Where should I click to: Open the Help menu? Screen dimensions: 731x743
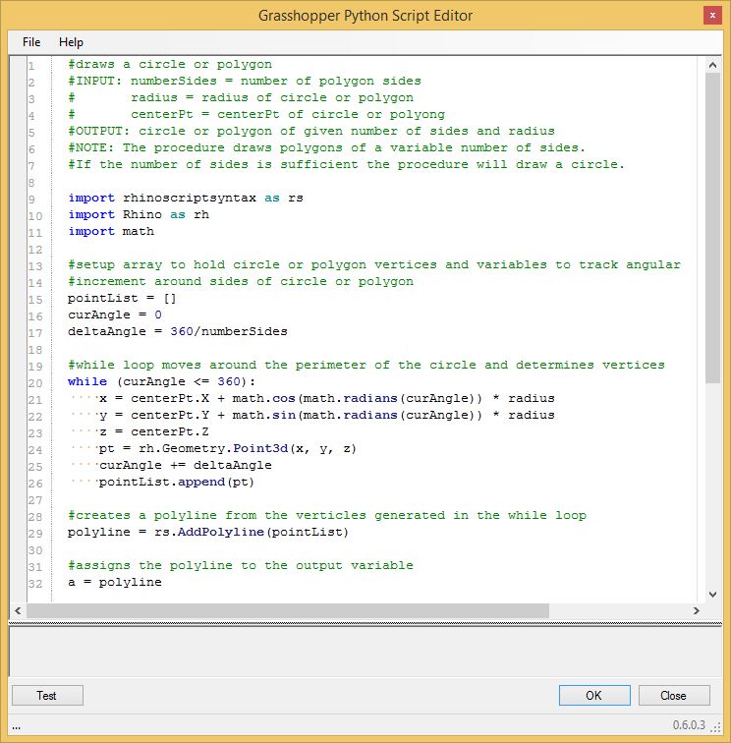point(71,42)
